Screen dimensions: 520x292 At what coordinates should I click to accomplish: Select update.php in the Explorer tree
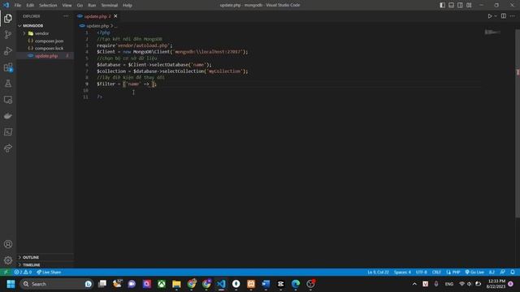[x=45, y=56]
